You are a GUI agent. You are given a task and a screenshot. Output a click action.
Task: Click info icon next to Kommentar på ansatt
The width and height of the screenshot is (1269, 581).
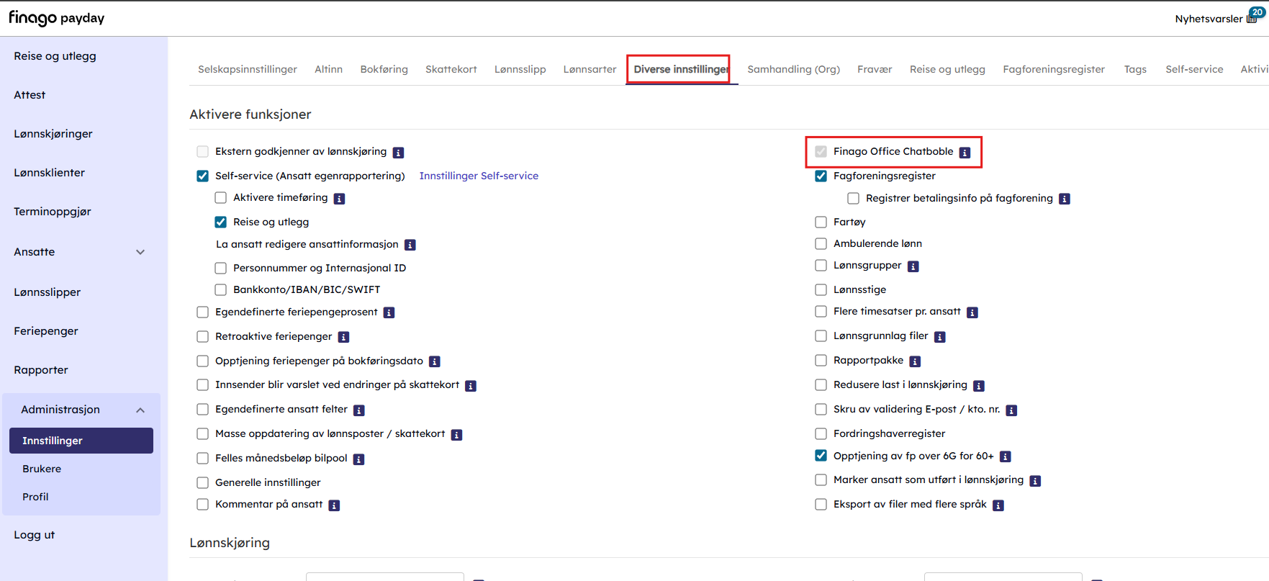[334, 505]
